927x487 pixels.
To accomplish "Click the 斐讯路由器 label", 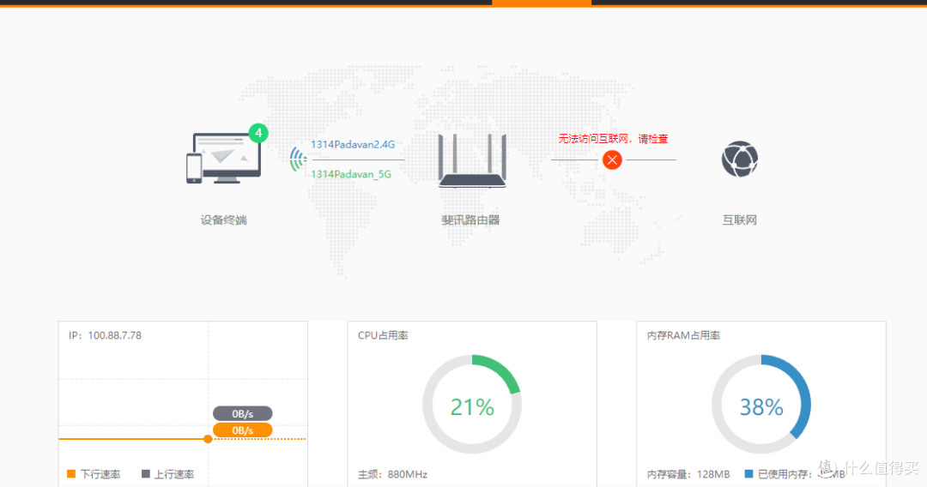I will coord(470,220).
